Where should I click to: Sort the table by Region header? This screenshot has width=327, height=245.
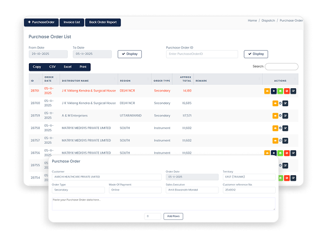click(135, 79)
